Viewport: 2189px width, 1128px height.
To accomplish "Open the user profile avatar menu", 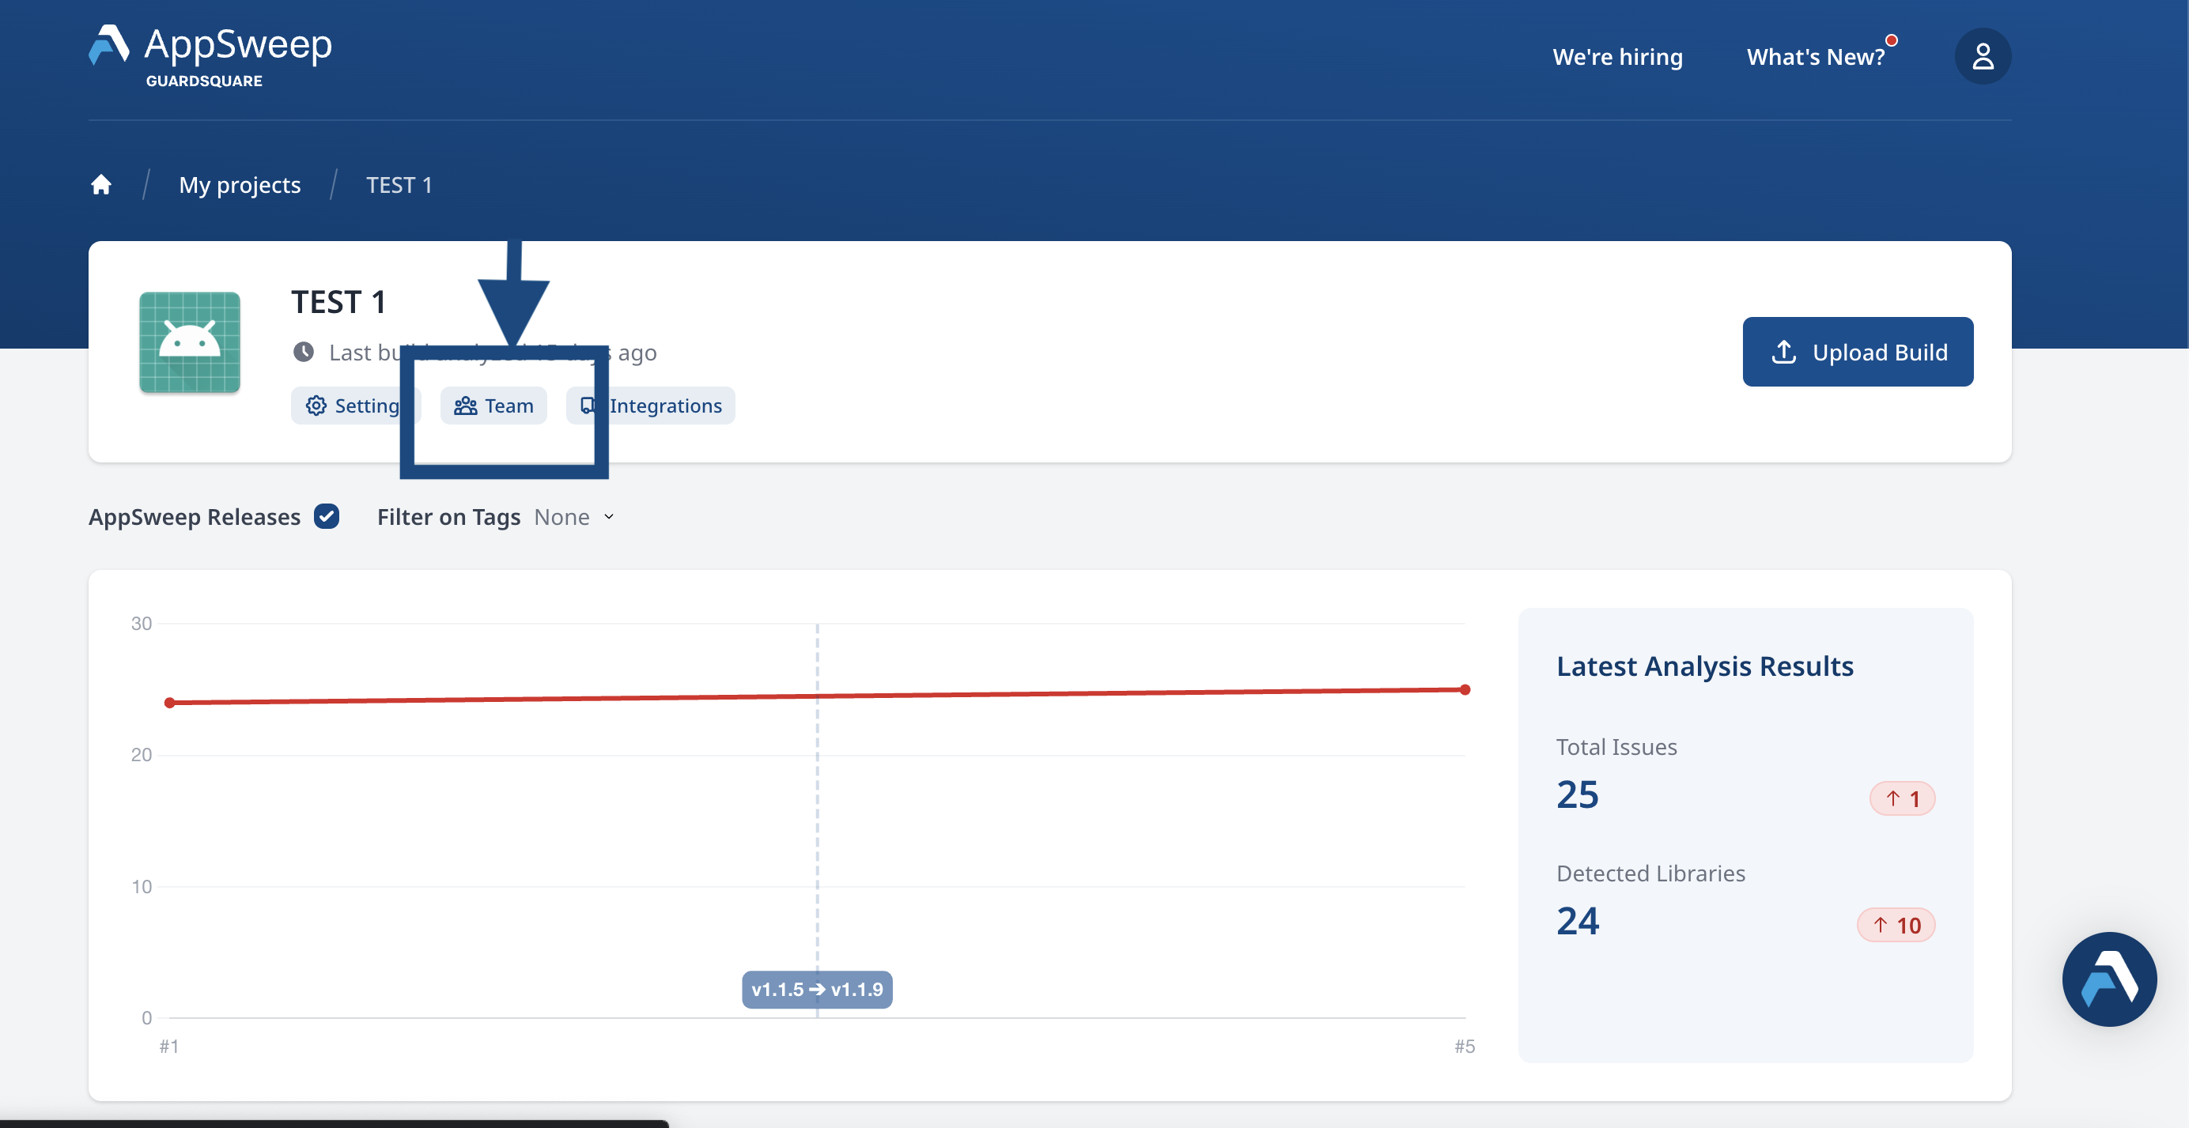I will [1982, 56].
